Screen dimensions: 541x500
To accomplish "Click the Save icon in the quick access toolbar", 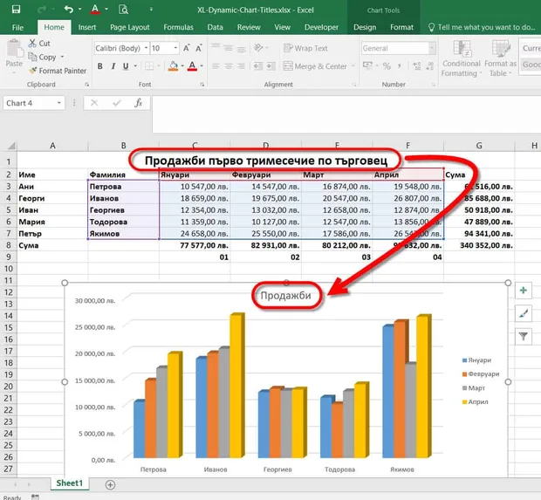I will click(16, 10).
